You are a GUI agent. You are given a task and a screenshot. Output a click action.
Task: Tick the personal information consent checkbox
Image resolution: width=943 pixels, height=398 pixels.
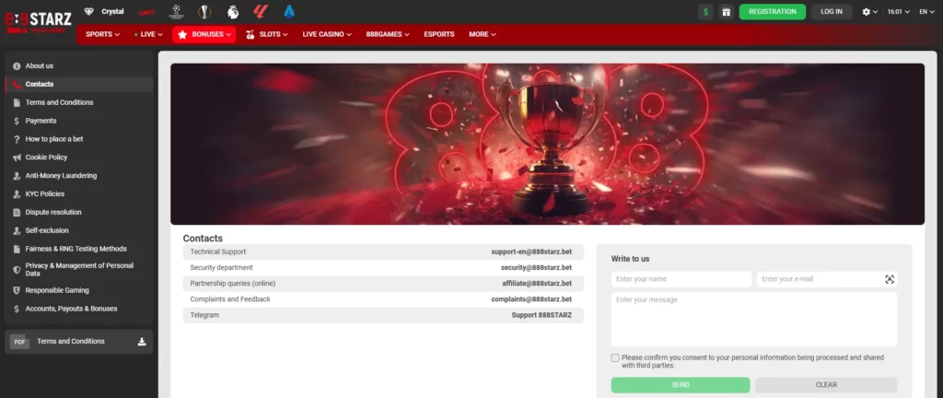[x=615, y=357]
